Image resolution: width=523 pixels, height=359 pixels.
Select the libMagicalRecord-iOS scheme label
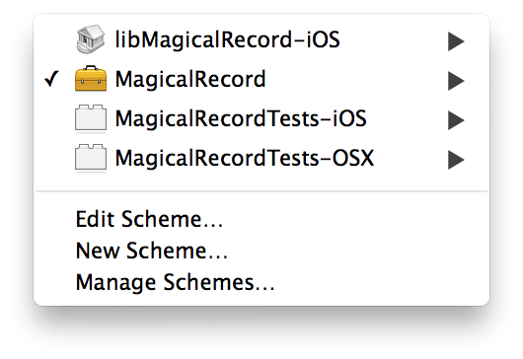(x=227, y=39)
